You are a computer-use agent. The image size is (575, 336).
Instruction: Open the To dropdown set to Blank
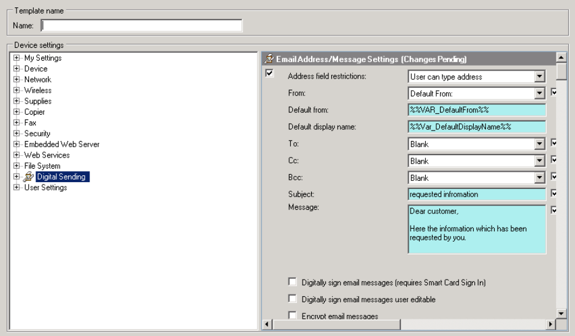[539, 144]
